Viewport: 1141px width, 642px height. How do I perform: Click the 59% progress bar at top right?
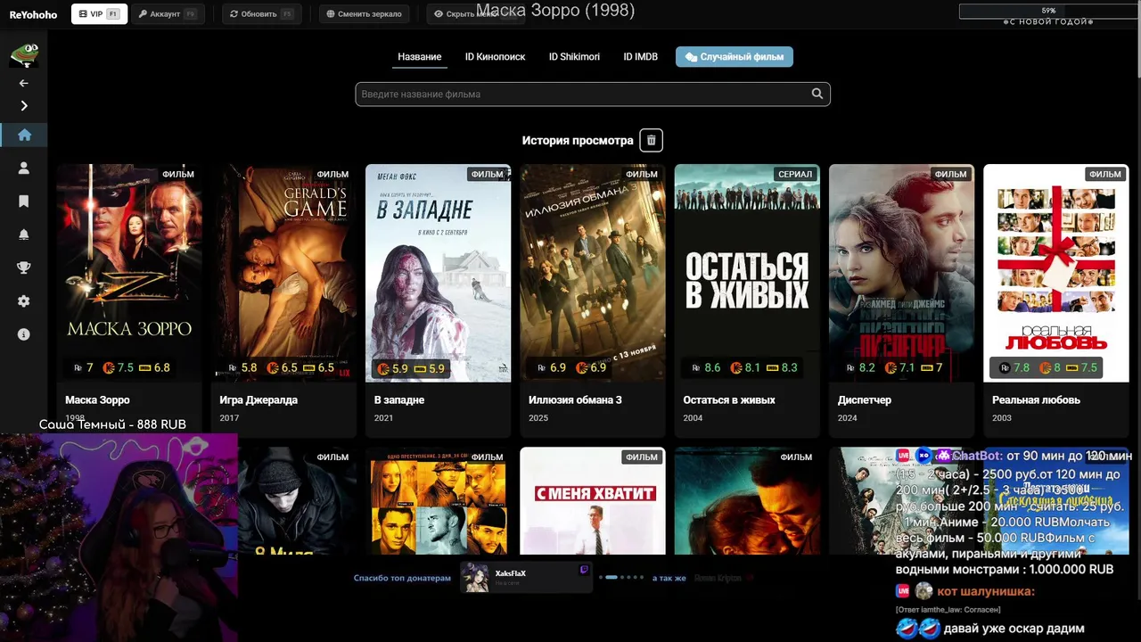1048,11
